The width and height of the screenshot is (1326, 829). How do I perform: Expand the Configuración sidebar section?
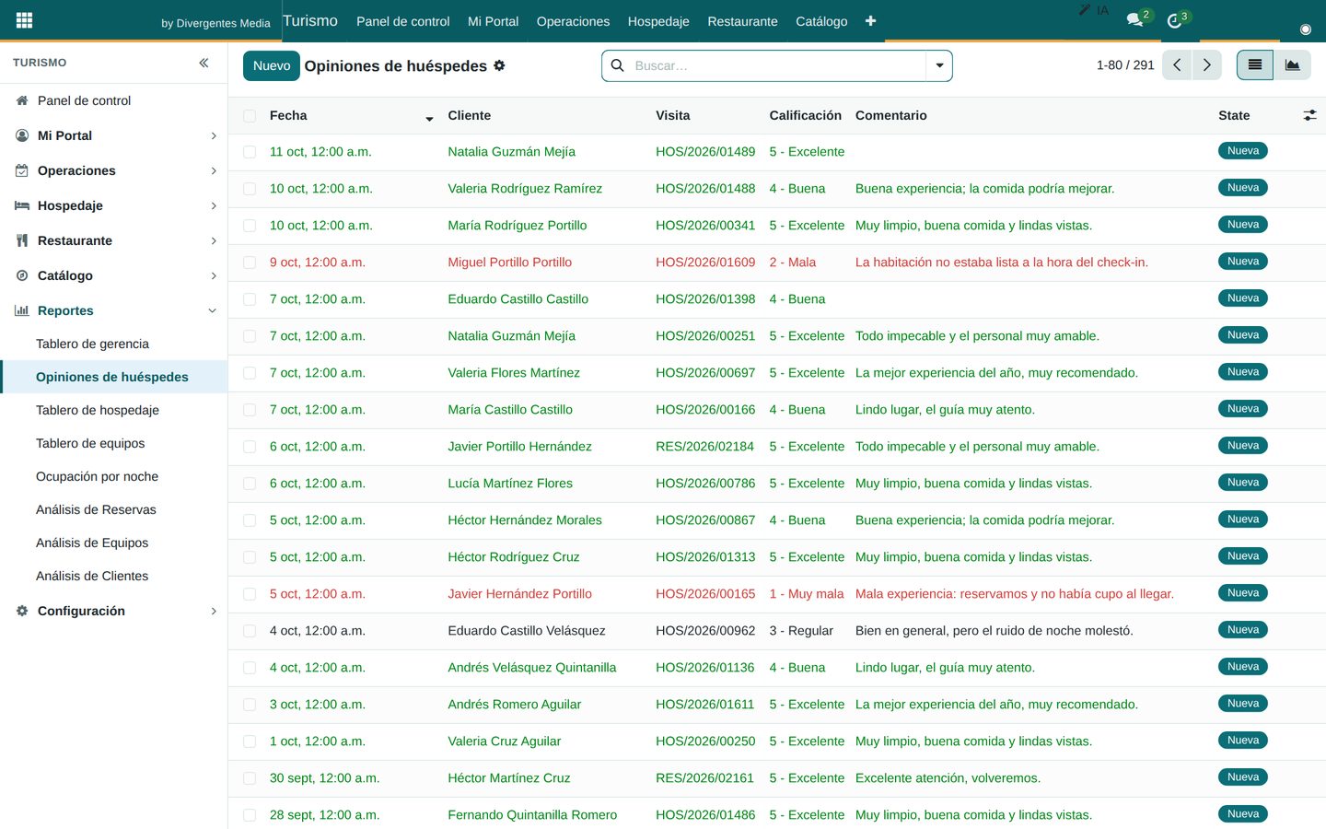tap(214, 611)
